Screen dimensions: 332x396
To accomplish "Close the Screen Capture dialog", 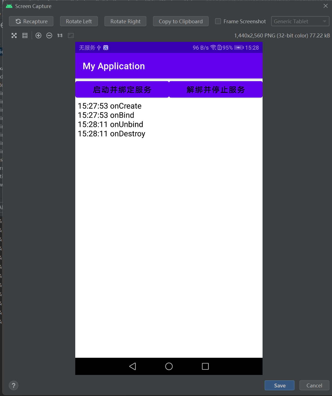I will pyautogui.click(x=326, y=6).
